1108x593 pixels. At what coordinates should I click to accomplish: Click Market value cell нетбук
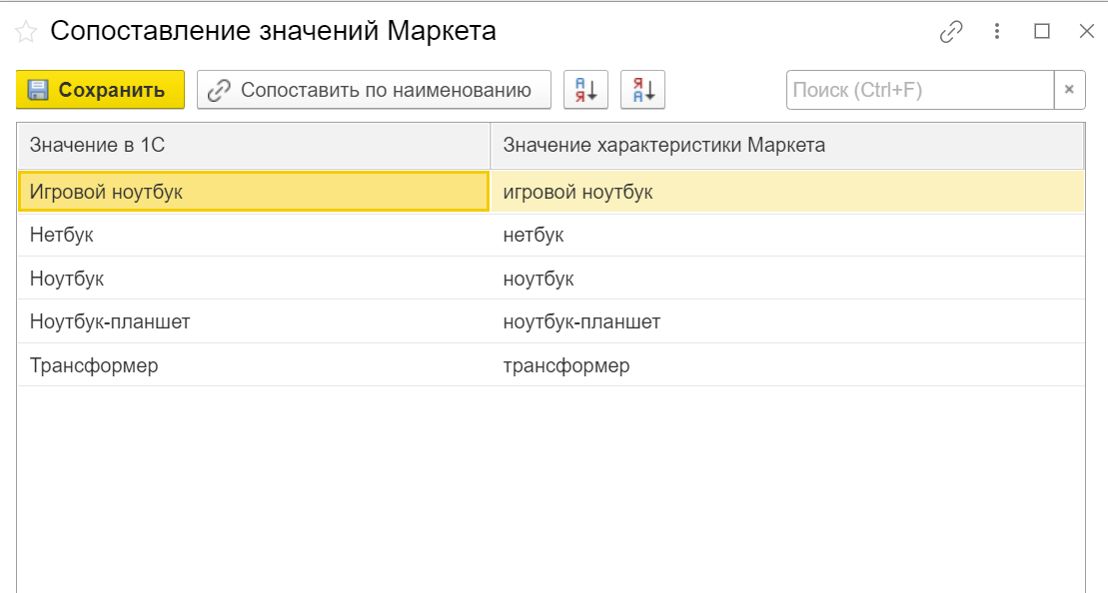(534, 236)
